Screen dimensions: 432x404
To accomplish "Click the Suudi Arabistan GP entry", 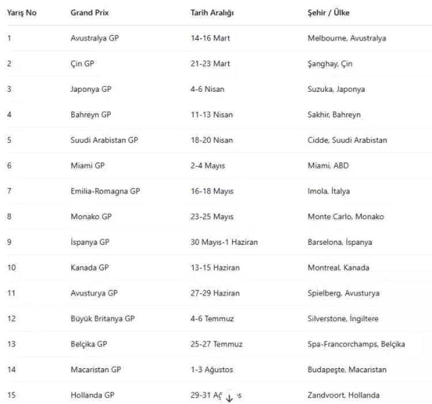I will pos(104,140).
